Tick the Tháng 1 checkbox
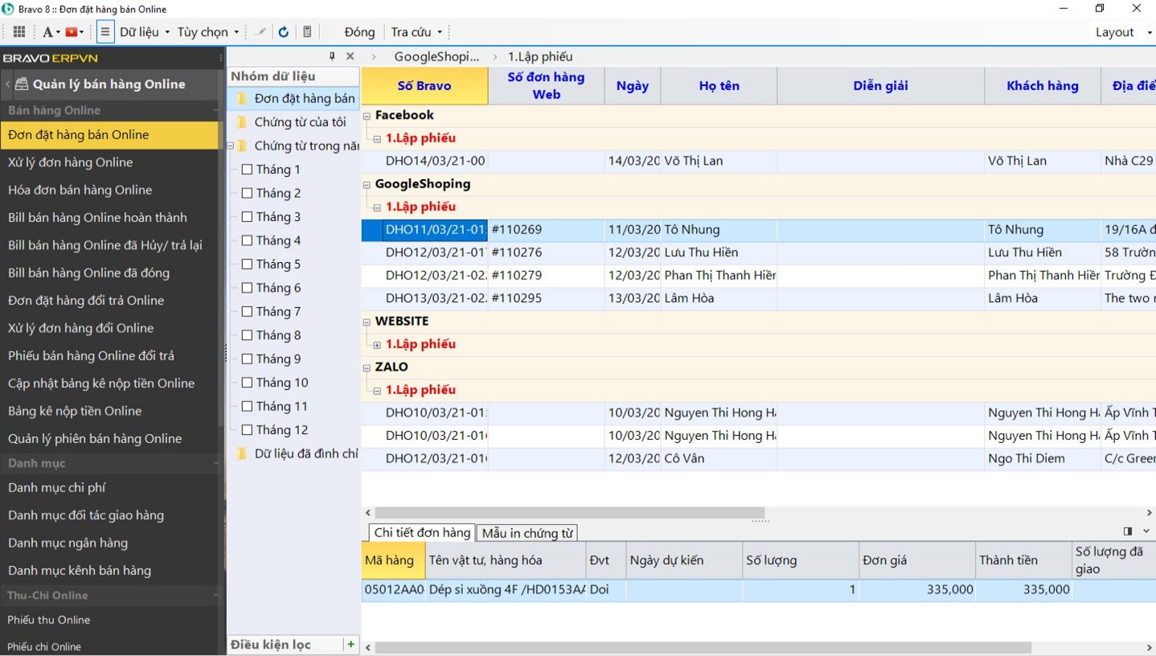Viewport: 1156px width, 656px height. [247, 170]
